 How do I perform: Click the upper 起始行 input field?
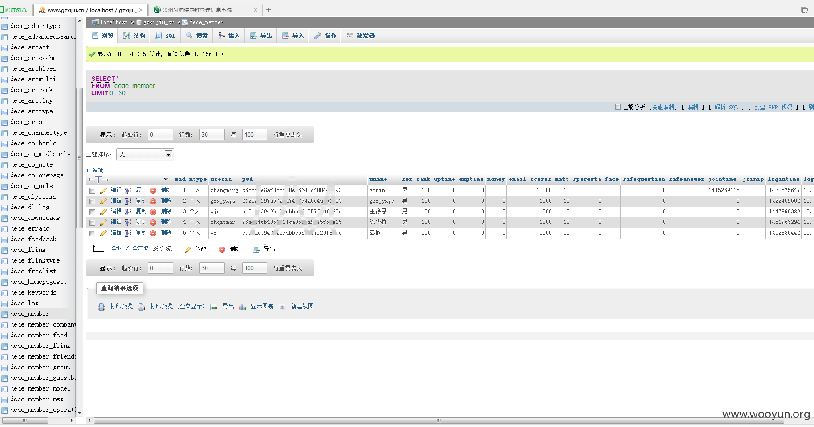point(160,135)
